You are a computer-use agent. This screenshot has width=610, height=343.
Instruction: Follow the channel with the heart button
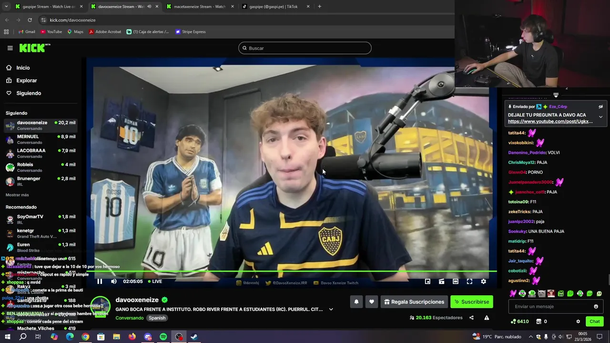coord(372,302)
